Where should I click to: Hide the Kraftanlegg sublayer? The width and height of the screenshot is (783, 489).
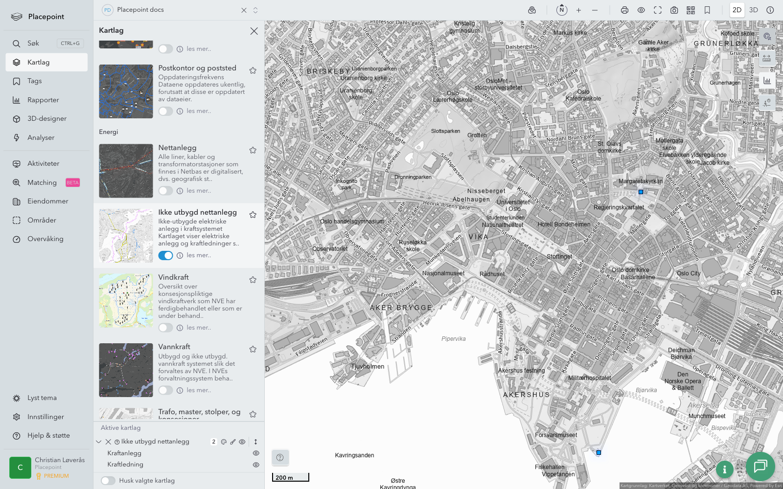[x=255, y=453]
